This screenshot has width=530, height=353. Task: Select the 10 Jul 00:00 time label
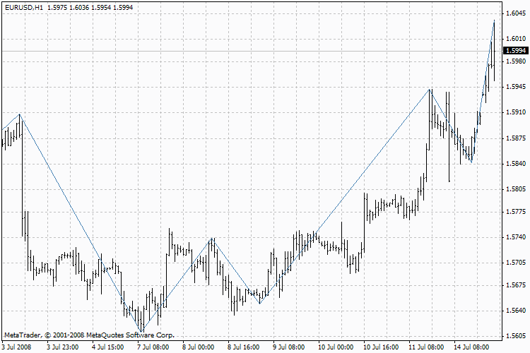[336, 347]
